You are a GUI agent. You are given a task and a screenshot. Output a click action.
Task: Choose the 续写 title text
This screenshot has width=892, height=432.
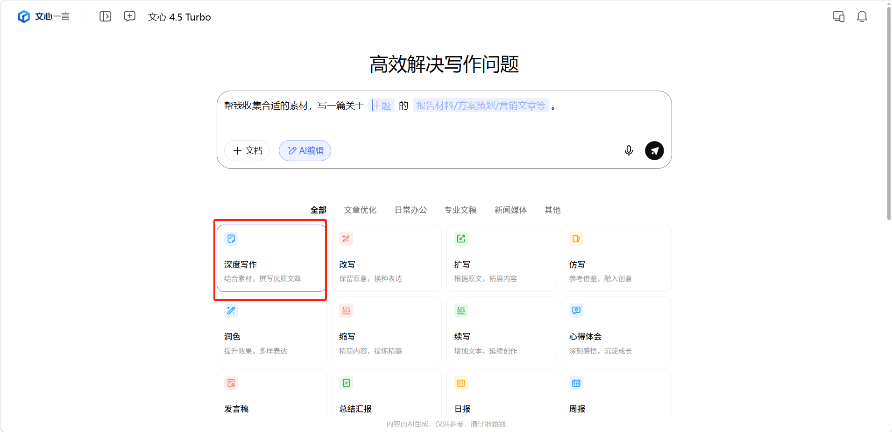coord(462,336)
